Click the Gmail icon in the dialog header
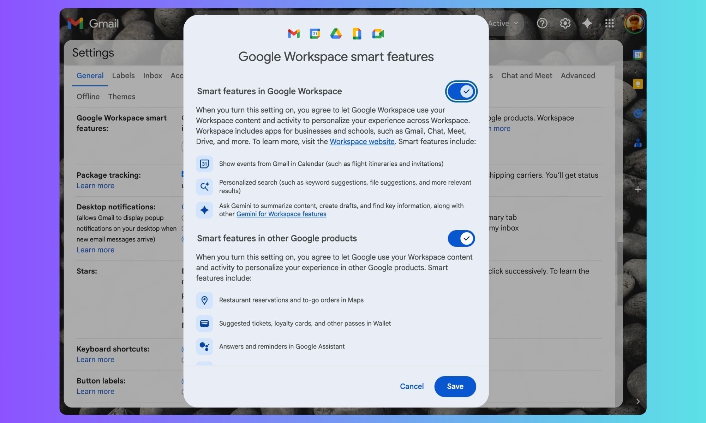Viewport: 706px width, 423px height. [x=294, y=33]
